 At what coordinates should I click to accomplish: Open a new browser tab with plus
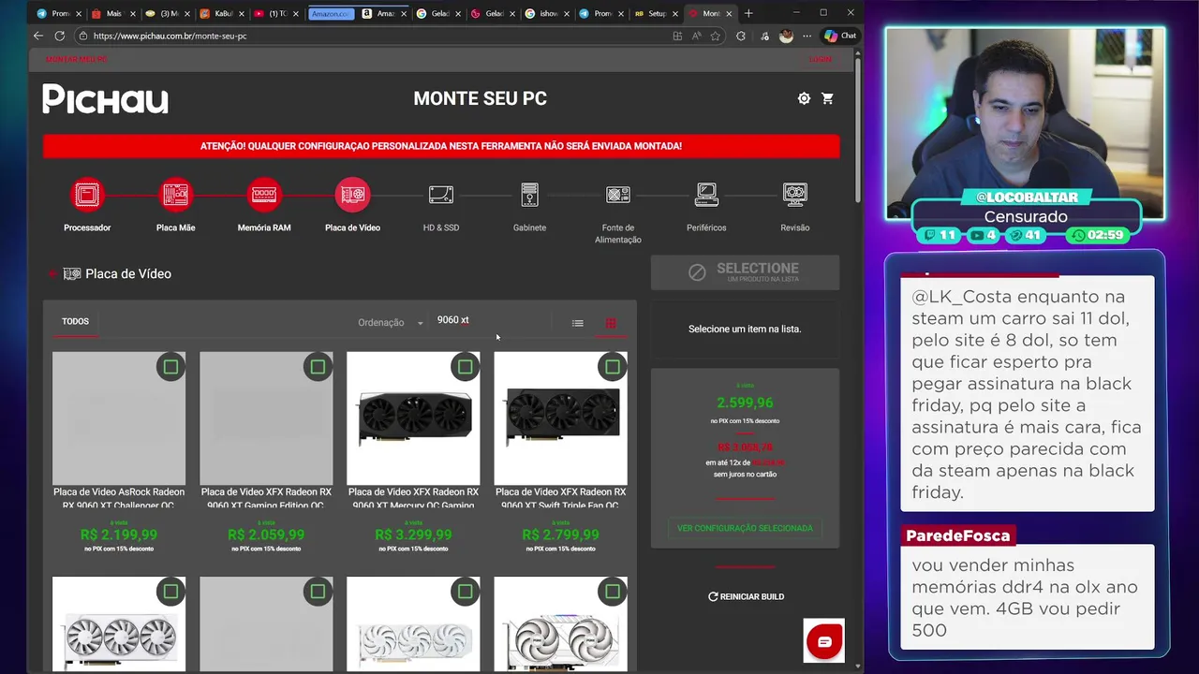tap(748, 13)
